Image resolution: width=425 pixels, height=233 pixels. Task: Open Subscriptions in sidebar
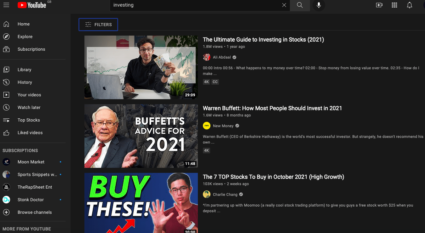pyautogui.click(x=33, y=49)
